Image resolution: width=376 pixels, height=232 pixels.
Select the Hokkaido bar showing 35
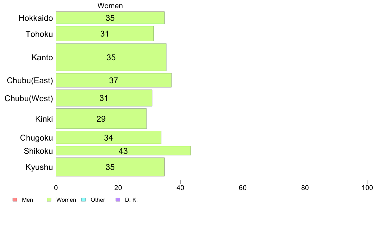point(110,18)
